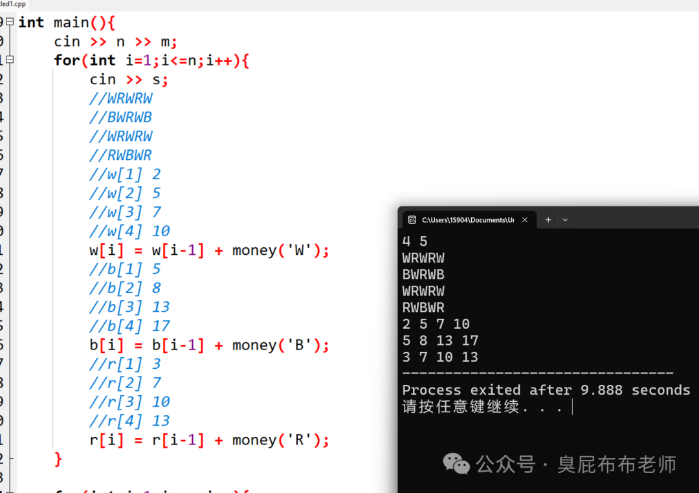
Task: Click the for loop header line
Action: tap(151, 61)
